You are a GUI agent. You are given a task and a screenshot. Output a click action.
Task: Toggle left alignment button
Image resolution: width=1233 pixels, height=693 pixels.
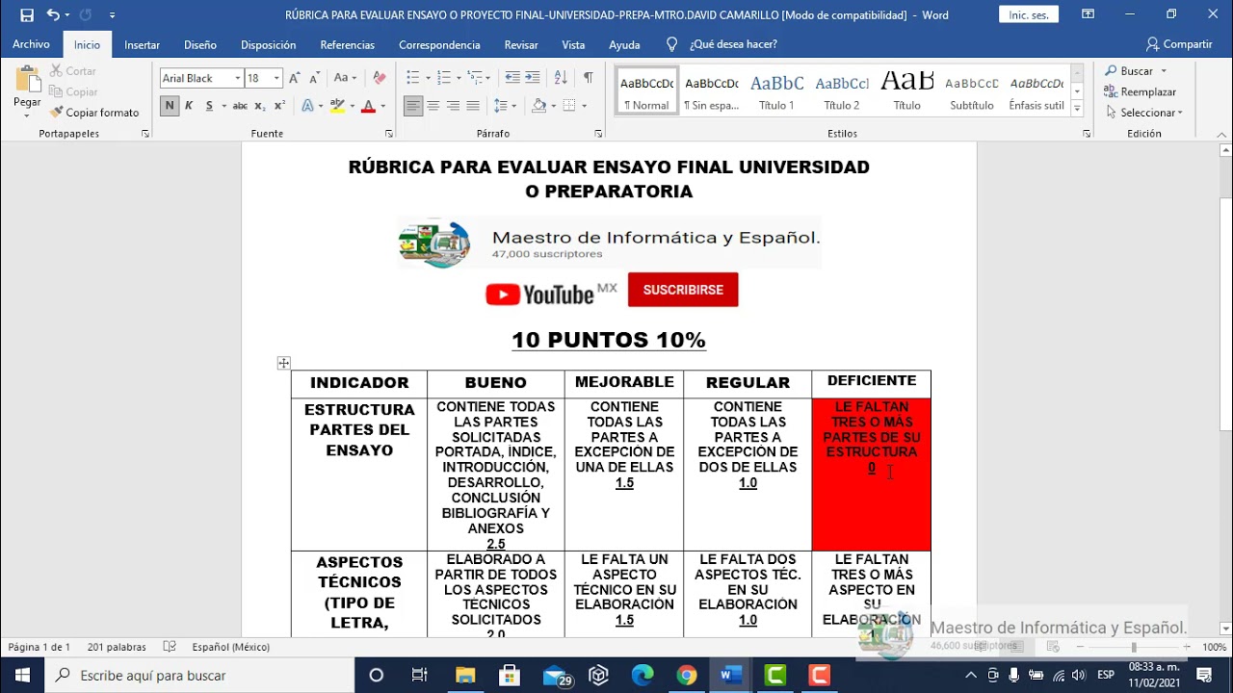click(x=413, y=106)
